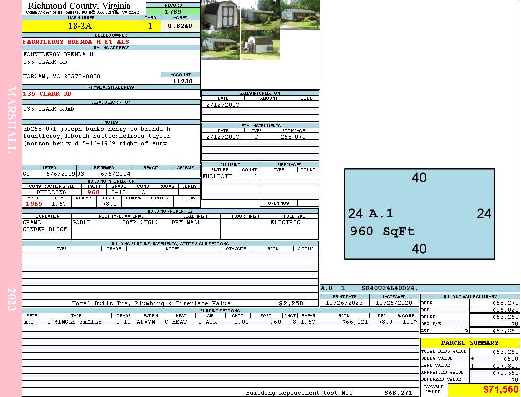
Task: Click year built value 1965
Action: tap(34, 204)
